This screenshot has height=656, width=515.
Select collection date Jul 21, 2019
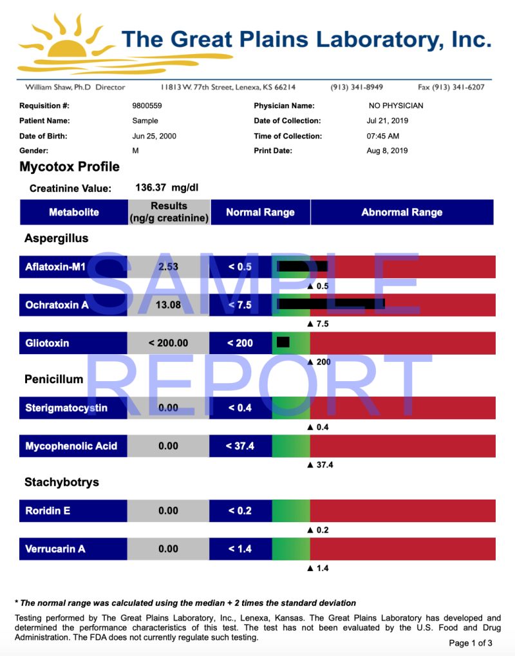point(388,121)
